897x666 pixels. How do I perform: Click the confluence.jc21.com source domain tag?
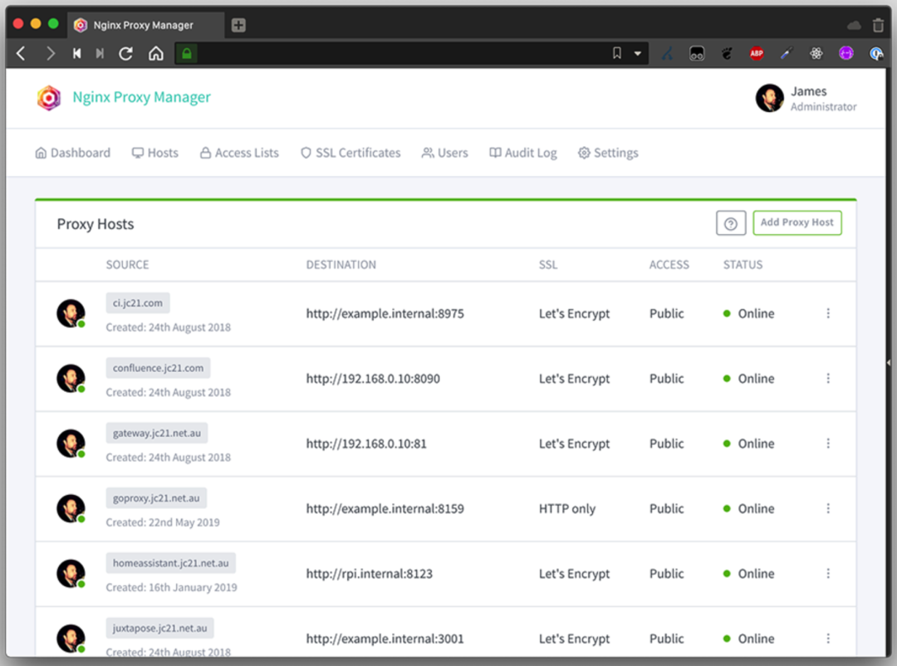[158, 368]
